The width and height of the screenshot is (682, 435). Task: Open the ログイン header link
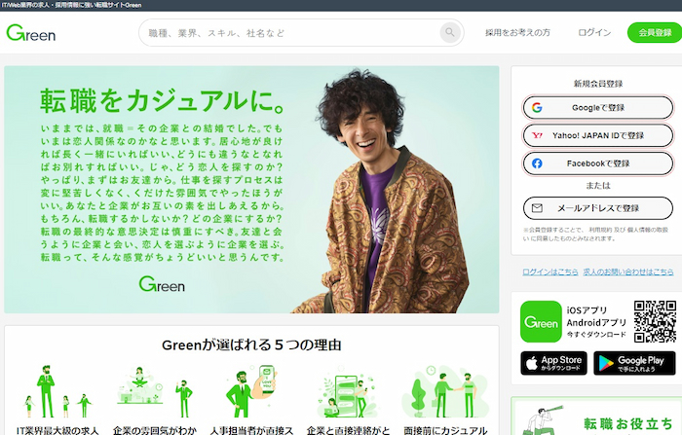click(594, 32)
